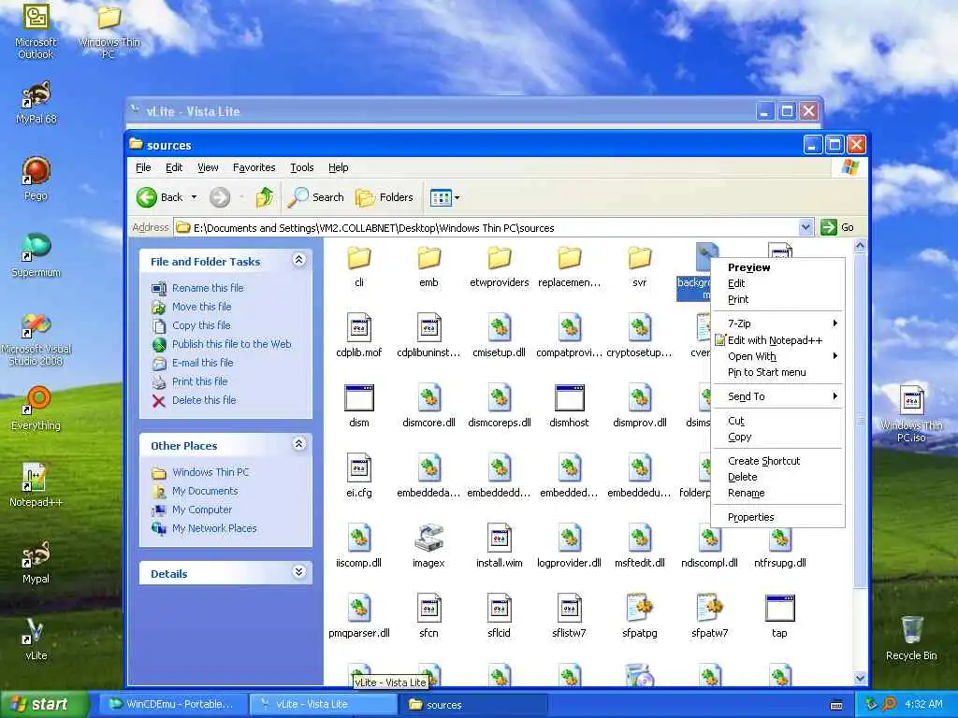
Task: Launch vLite desktop shortcut
Action: pyautogui.click(x=36, y=639)
